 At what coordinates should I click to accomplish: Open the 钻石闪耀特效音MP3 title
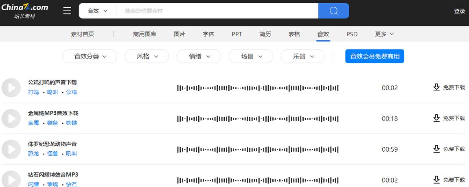[x=53, y=174]
